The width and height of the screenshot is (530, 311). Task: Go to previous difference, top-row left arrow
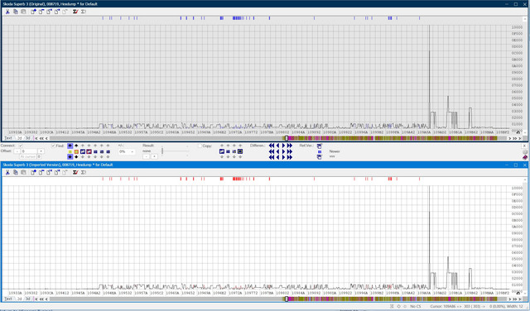click(x=278, y=146)
